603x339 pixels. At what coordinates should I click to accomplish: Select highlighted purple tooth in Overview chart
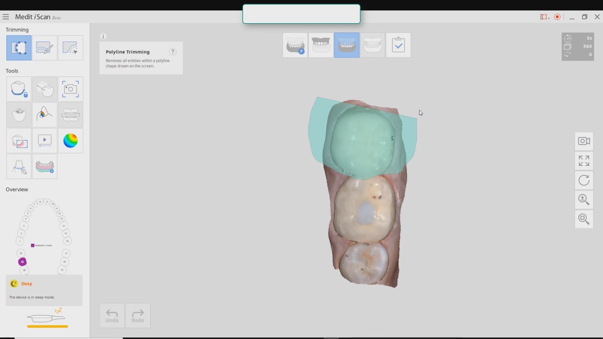pos(22,261)
